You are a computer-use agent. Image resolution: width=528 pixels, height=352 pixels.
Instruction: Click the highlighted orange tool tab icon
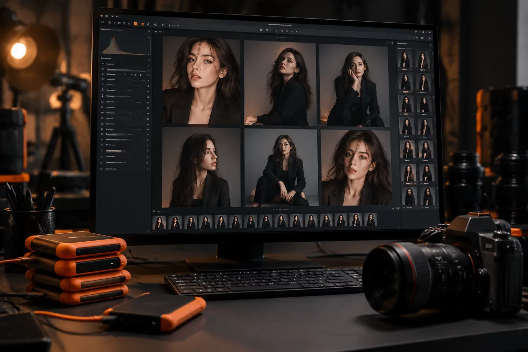tap(135, 24)
